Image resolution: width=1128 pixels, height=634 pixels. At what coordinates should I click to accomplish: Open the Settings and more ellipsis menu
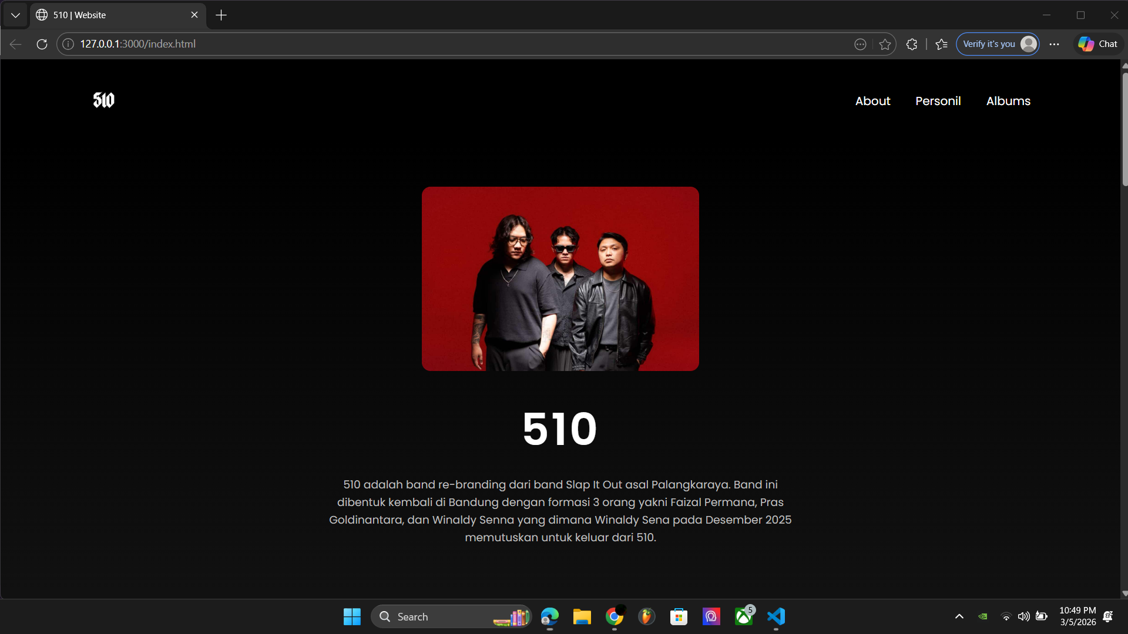tap(1054, 44)
